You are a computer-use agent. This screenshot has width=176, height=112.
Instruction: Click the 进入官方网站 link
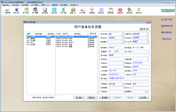(x=167, y=19)
